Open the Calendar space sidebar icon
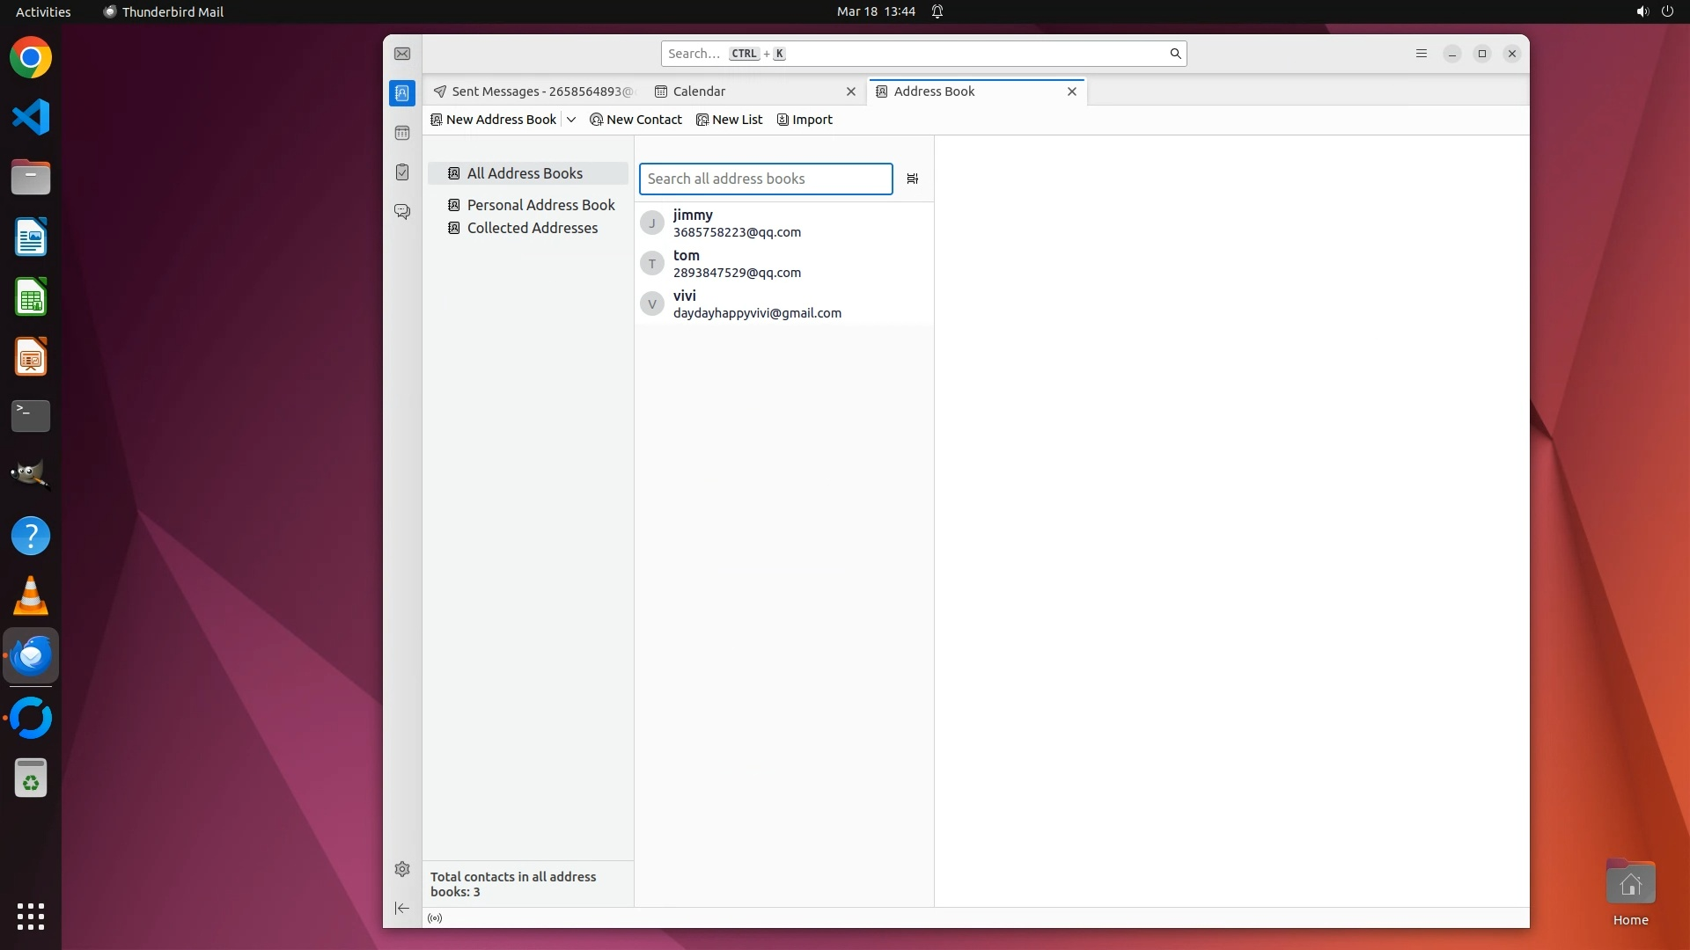1690x950 pixels. tap(402, 133)
